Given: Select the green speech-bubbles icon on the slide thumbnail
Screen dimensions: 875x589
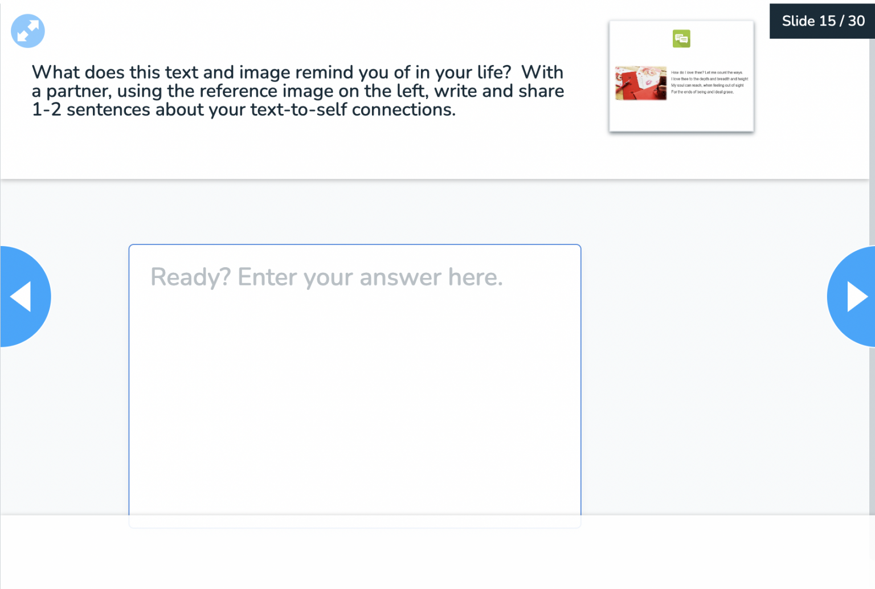Looking at the screenshot, I should coord(681,39).
